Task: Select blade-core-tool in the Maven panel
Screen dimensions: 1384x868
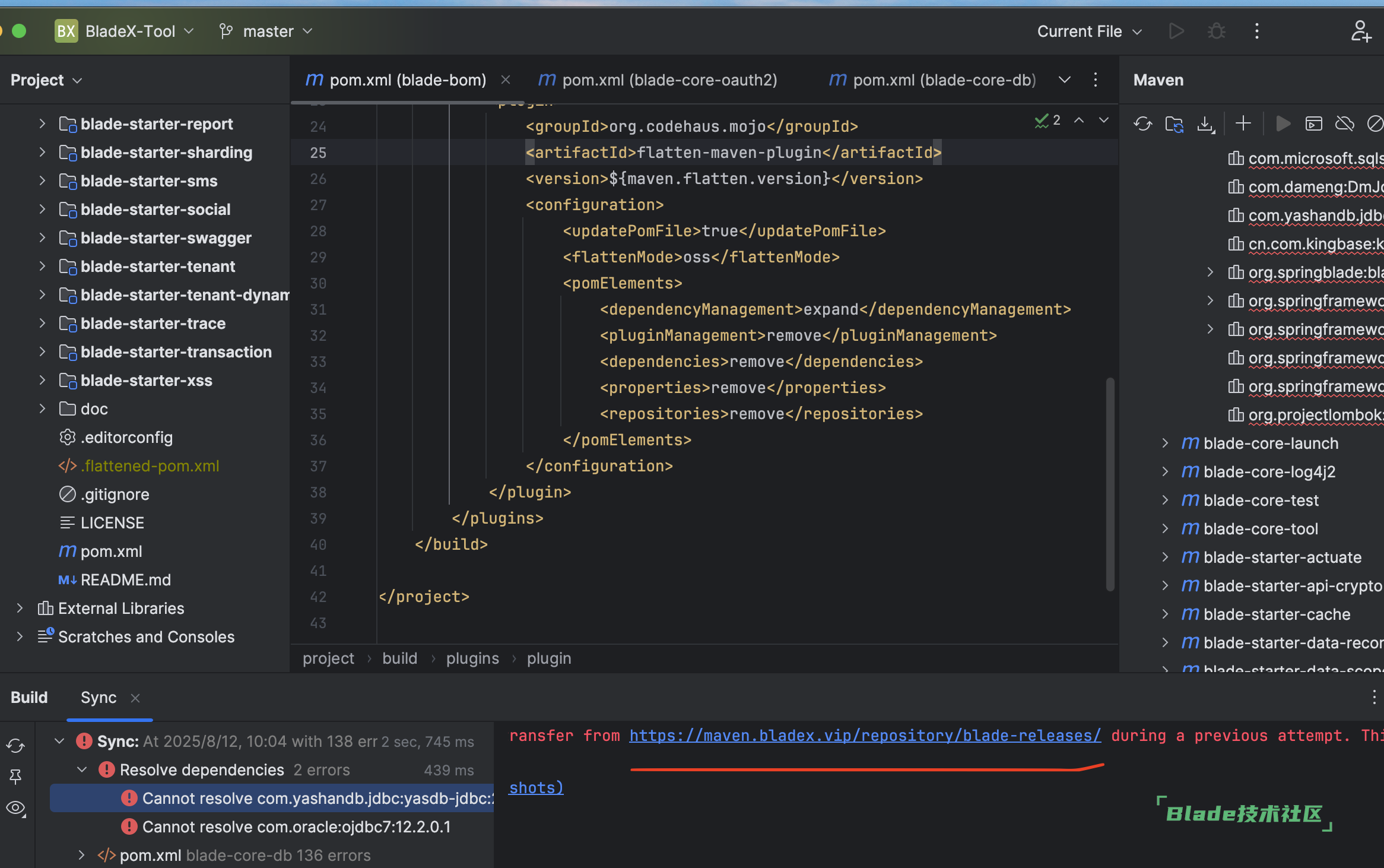Action: click(1261, 528)
